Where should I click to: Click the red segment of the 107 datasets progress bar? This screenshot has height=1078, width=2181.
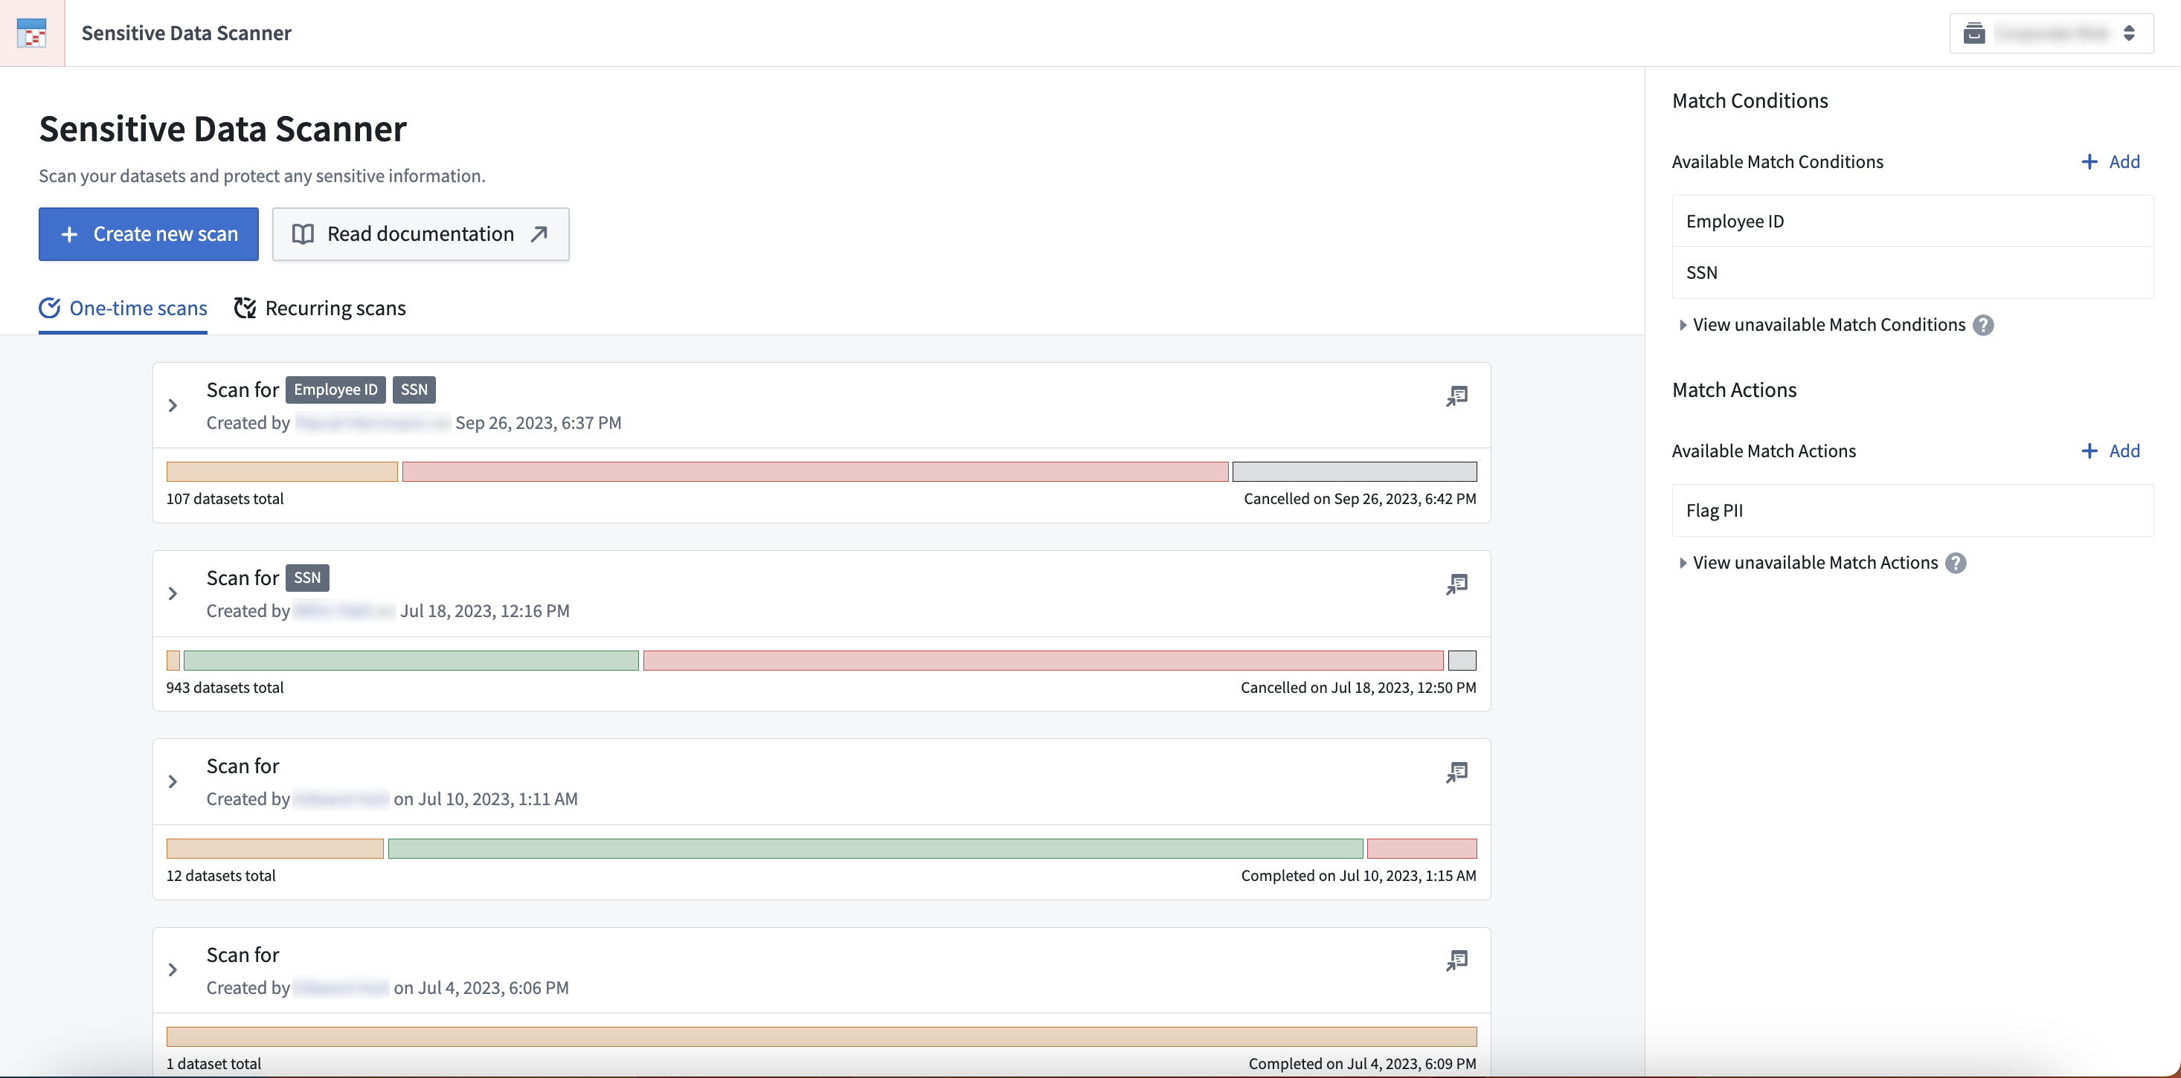[815, 471]
